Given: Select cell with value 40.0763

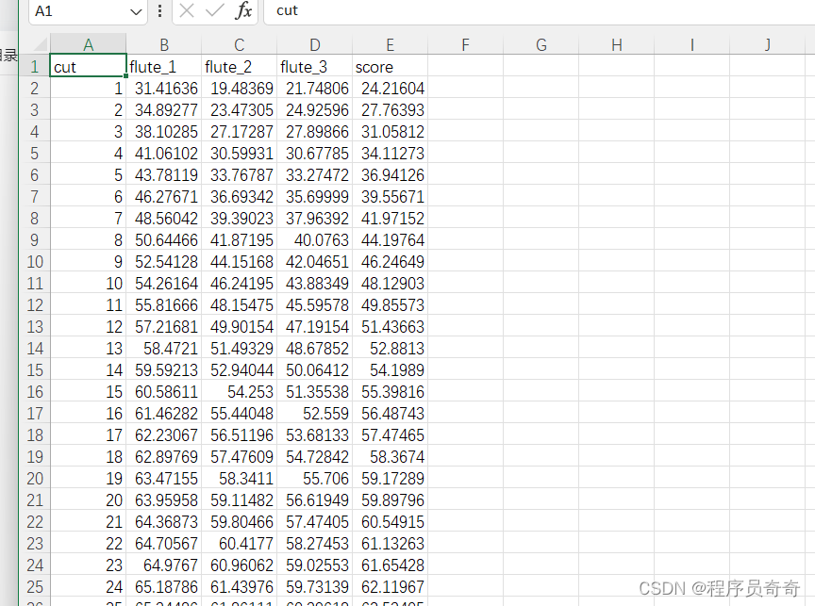Looking at the screenshot, I should point(314,240).
